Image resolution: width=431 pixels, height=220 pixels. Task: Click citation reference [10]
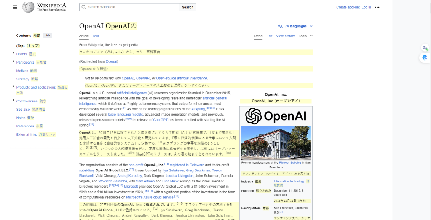pos(92,124)
